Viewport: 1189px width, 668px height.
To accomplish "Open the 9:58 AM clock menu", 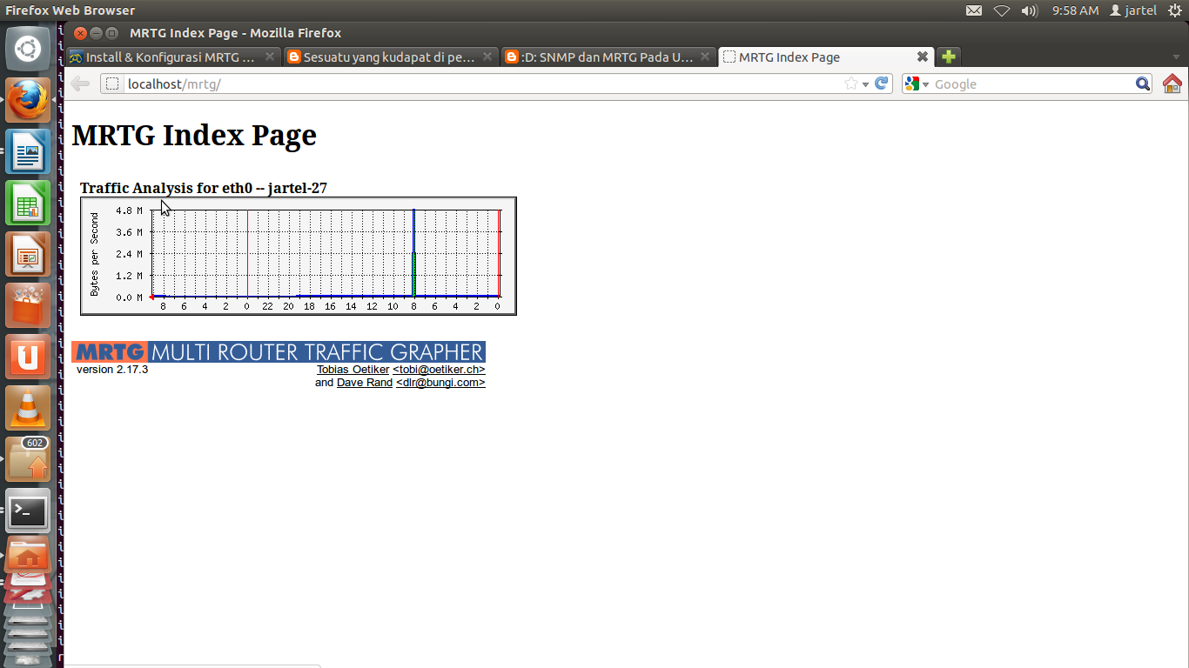I will pyautogui.click(x=1075, y=10).
